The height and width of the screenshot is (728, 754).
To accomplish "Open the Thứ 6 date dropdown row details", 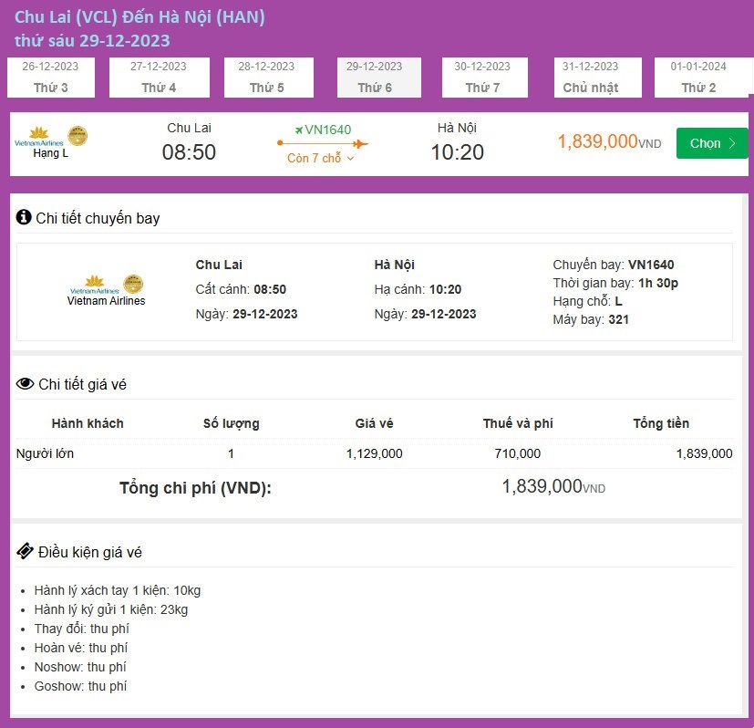I will click(378, 78).
